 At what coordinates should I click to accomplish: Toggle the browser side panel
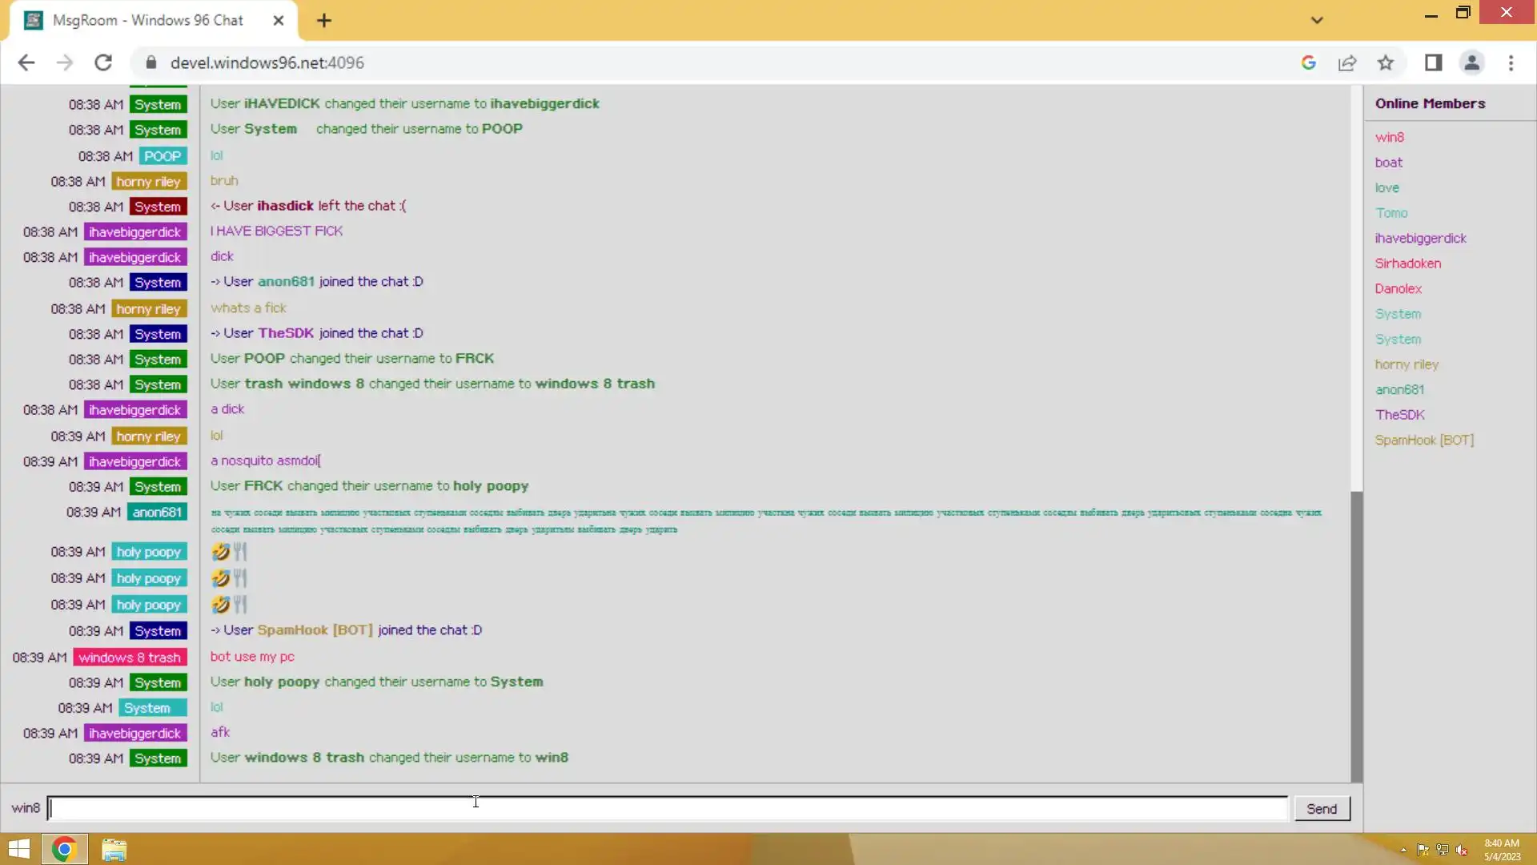1433,62
